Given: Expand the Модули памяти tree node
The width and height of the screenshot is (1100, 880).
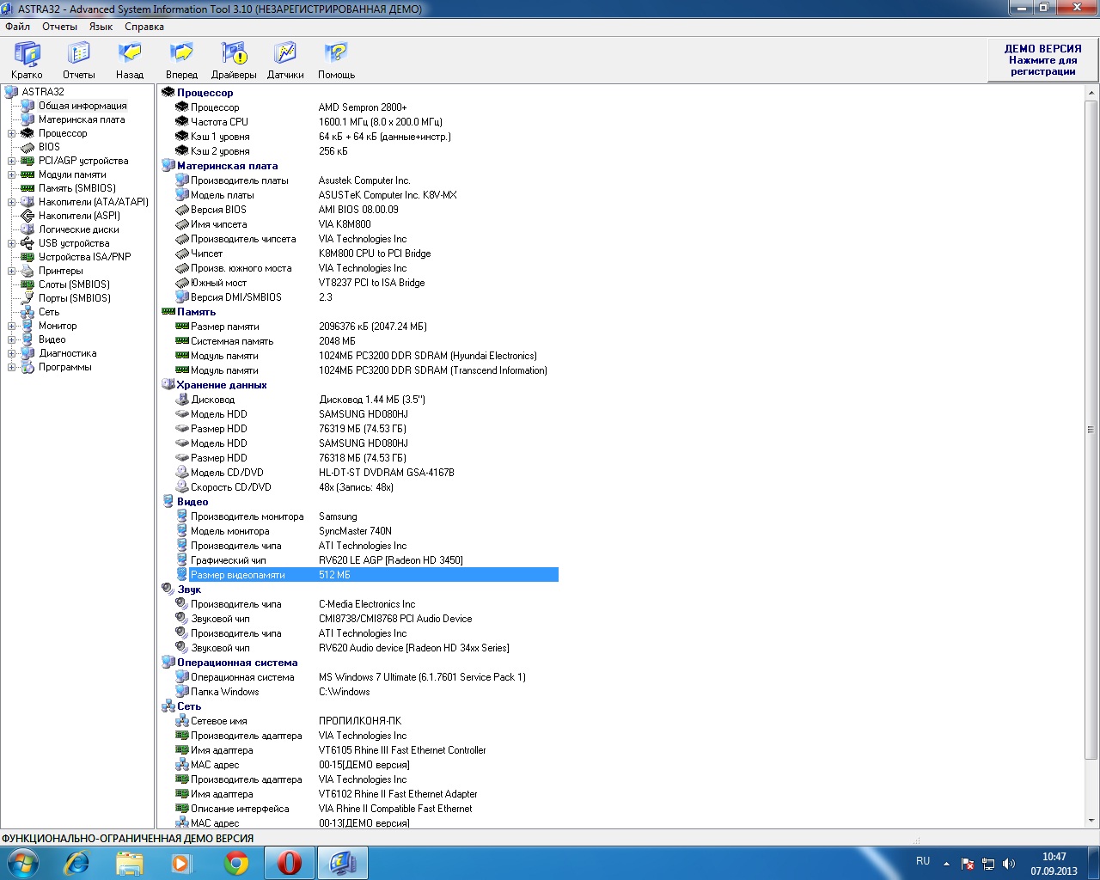Looking at the screenshot, I should [12, 174].
